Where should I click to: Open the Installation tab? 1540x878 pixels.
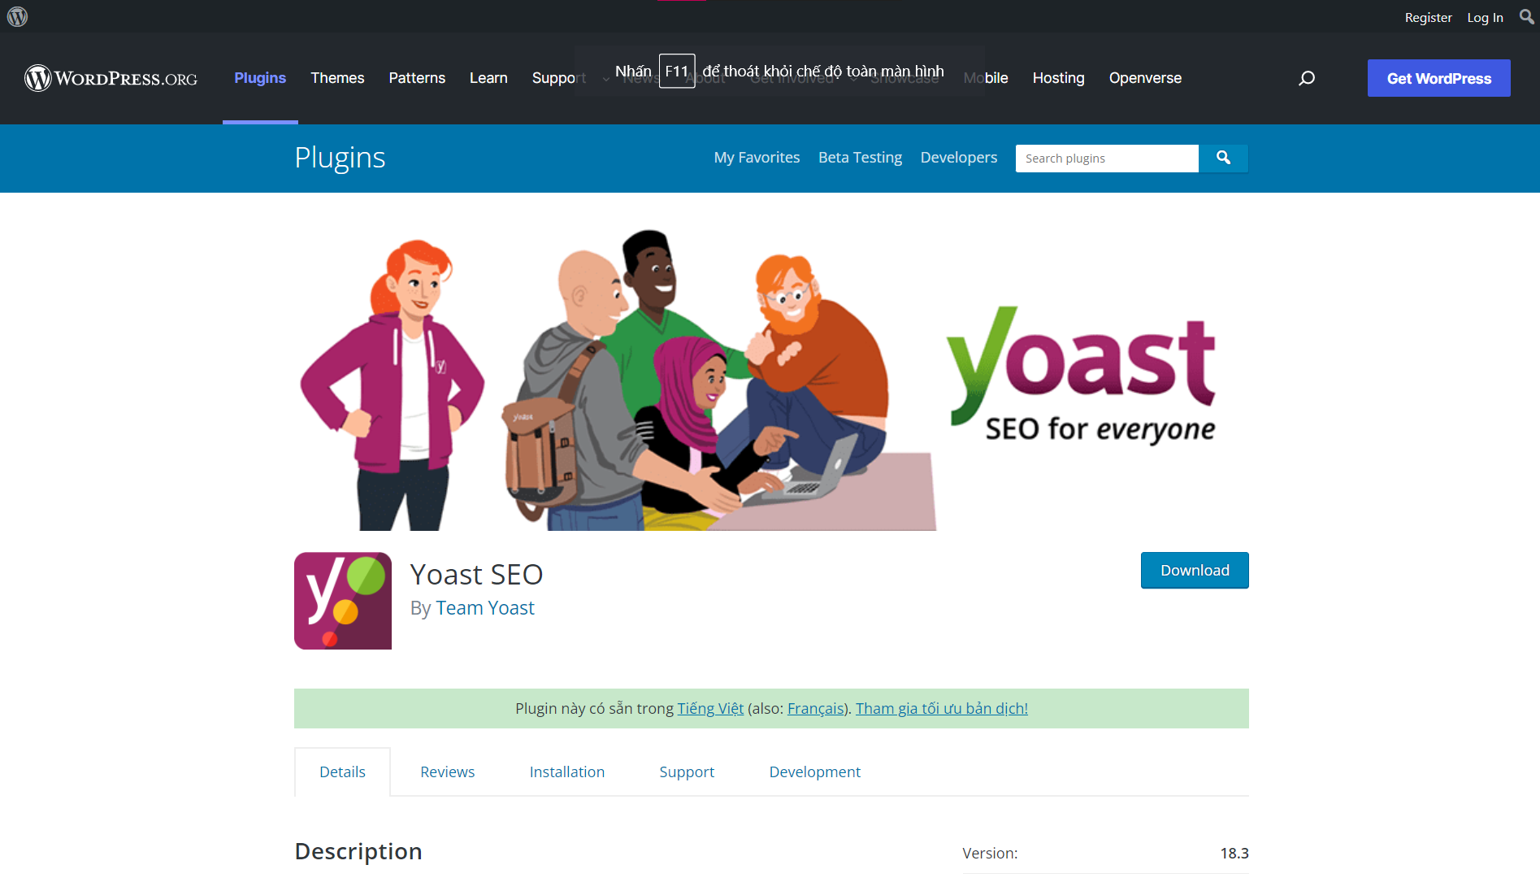click(566, 772)
